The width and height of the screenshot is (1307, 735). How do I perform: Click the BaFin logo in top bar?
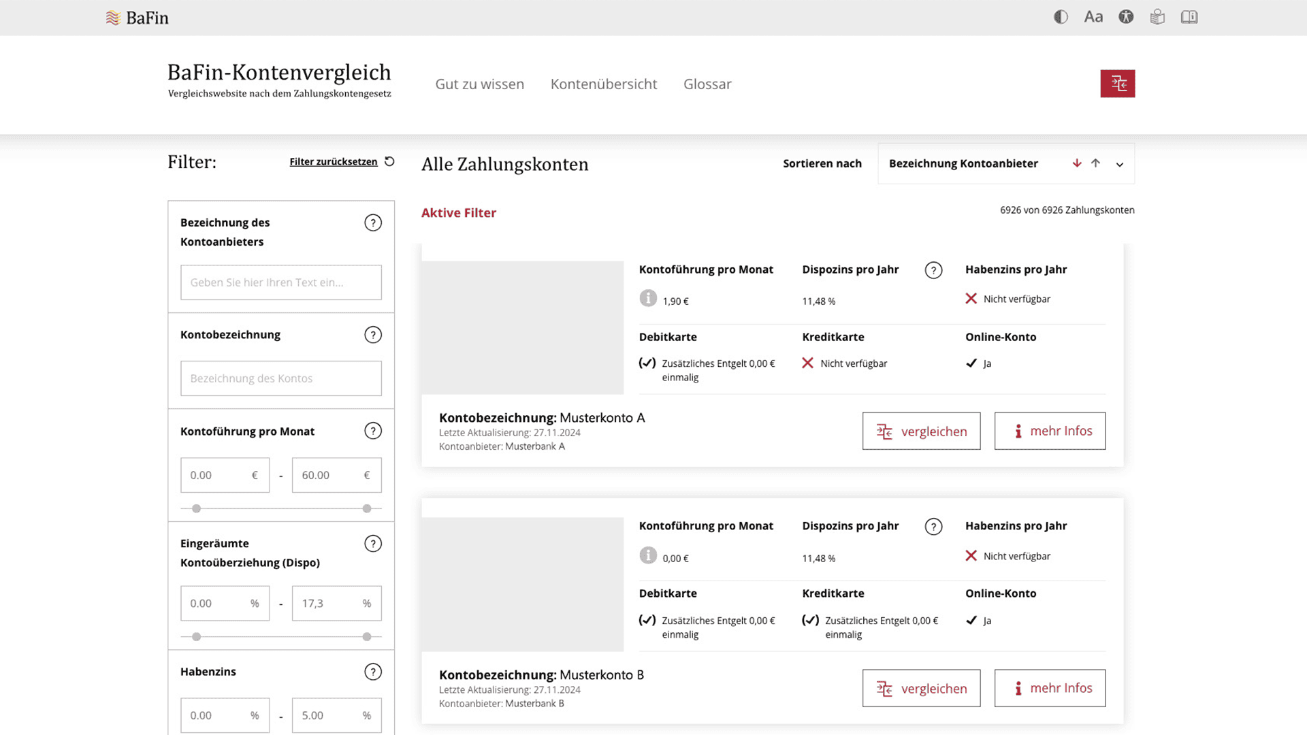[x=137, y=18]
